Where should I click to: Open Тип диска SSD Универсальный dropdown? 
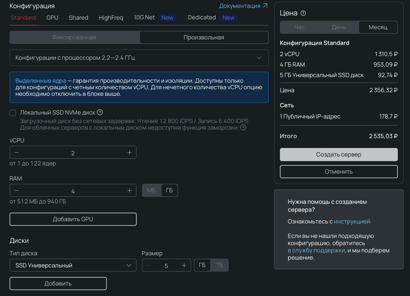(x=73, y=265)
